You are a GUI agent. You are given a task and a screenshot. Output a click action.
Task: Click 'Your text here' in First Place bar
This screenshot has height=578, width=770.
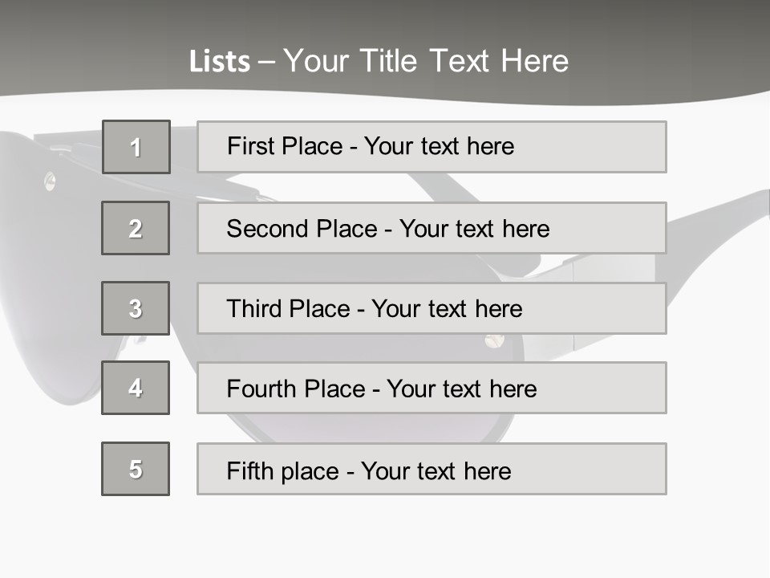pyautogui.click(x=439, y=146)
